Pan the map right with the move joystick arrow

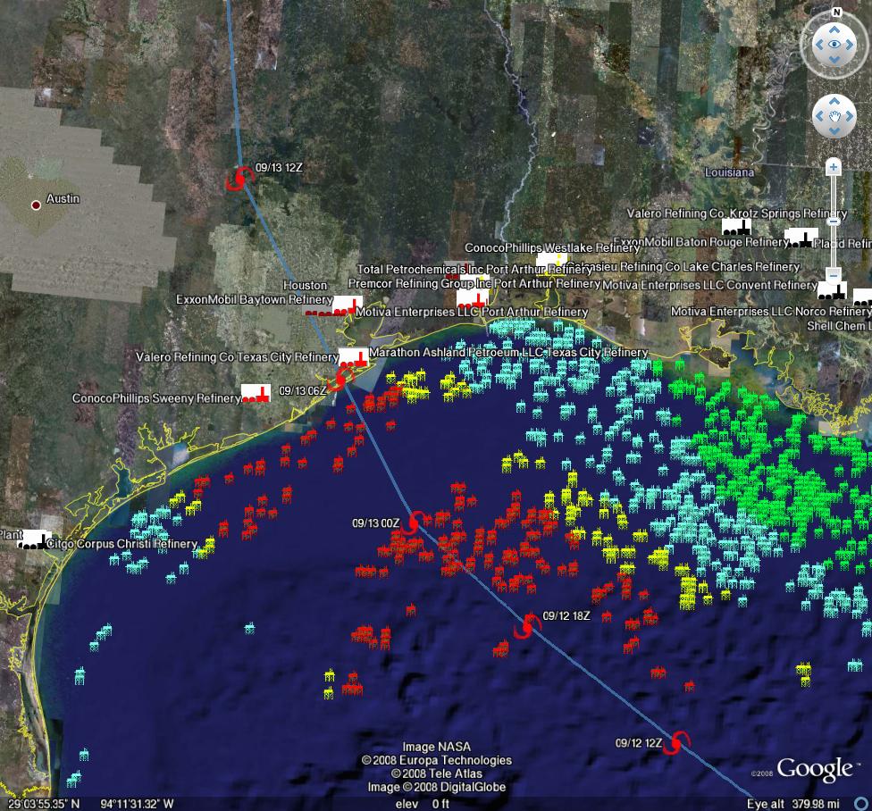pyautogui.click(x=850, y=116)
